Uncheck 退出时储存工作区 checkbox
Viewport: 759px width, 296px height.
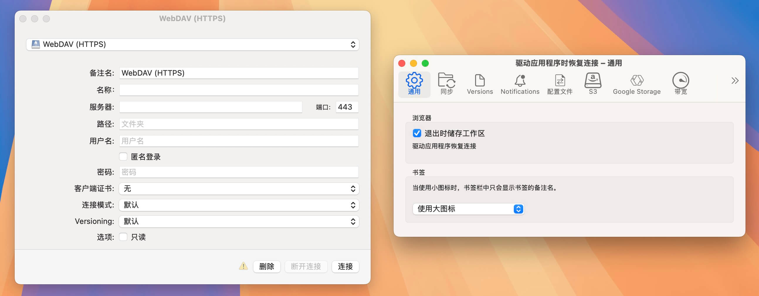click(x=417, y=133)
